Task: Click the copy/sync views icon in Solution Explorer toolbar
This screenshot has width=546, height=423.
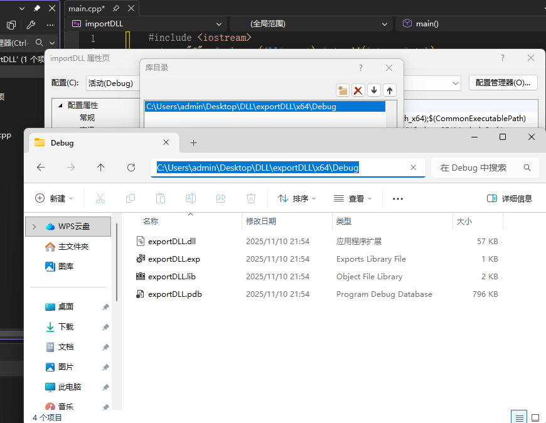Action: (x=11, y=24)
